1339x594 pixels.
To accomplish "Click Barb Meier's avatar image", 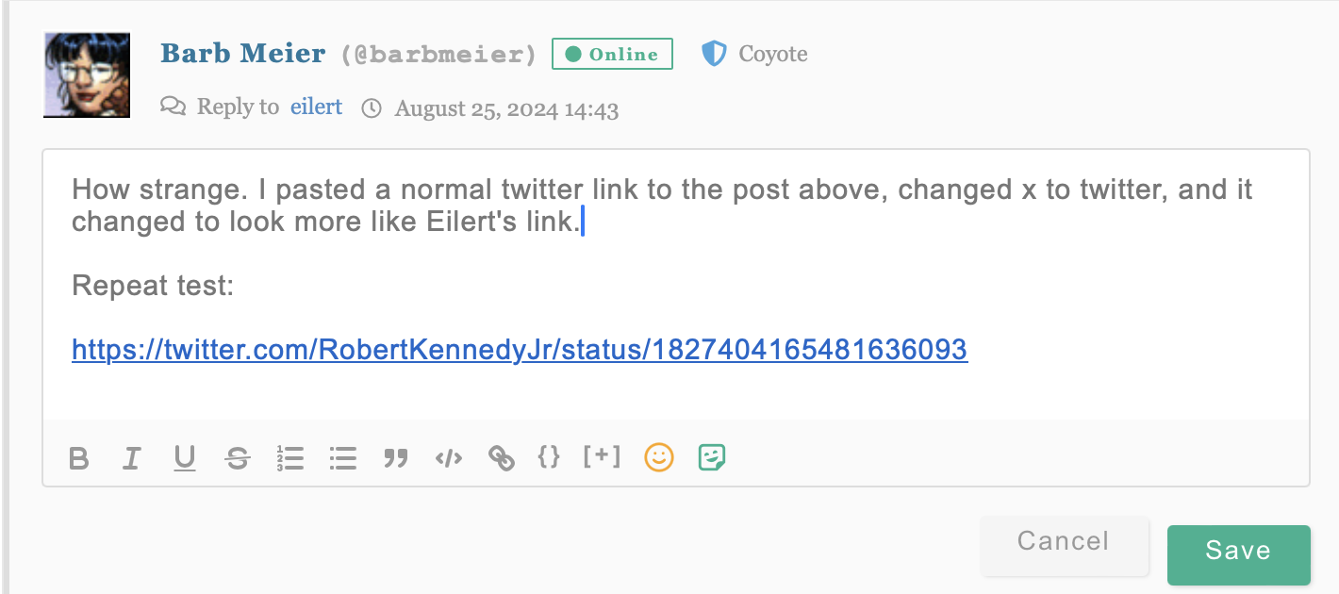I will coord(87,75).
